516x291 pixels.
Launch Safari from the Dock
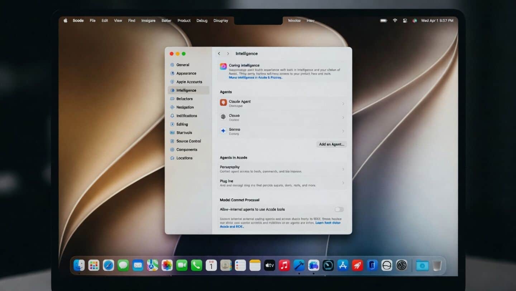click(109, 265)
